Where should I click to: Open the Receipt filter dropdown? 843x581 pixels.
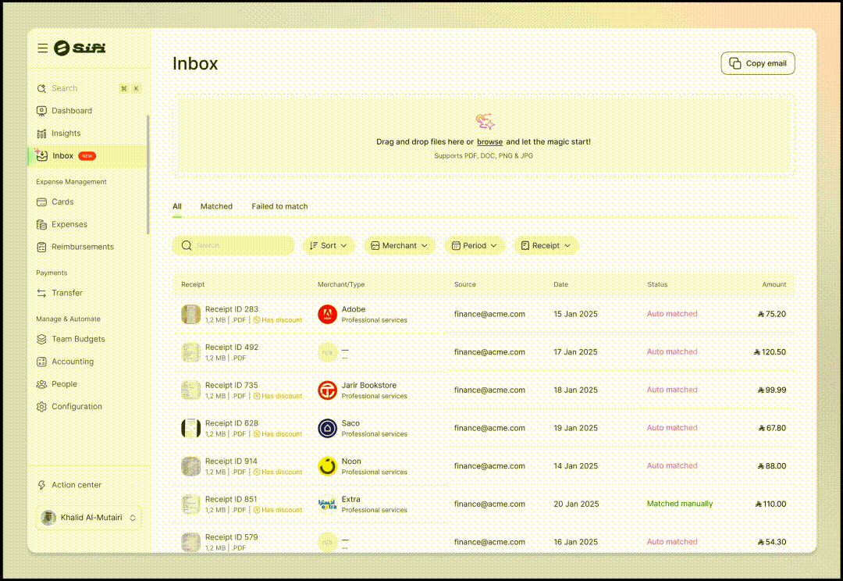[546, 245]
